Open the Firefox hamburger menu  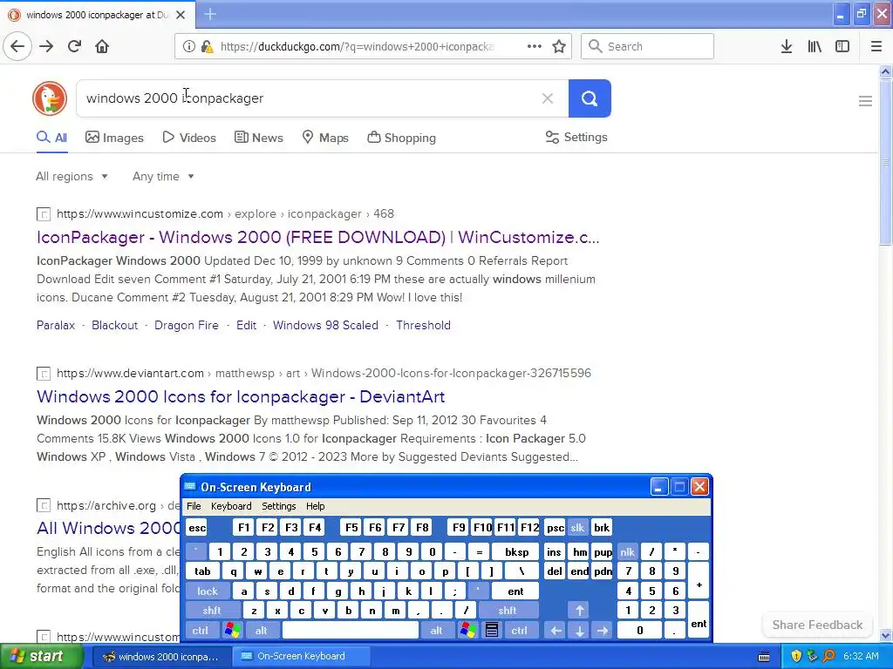click(876, 46)
